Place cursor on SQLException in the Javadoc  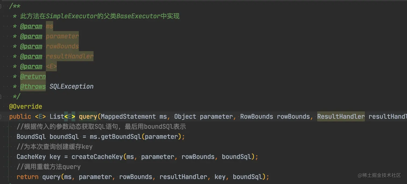(71, 86)
